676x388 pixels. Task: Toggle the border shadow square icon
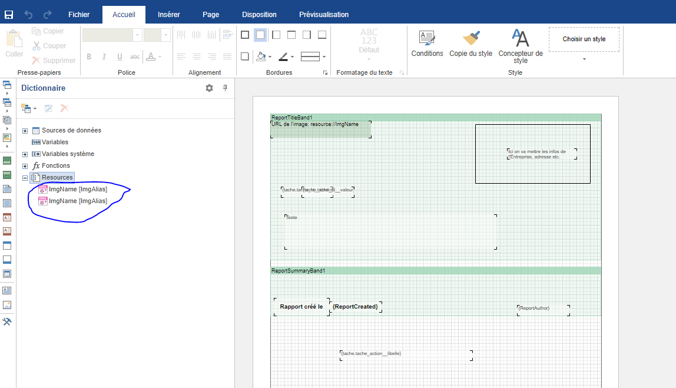(x=245, y=57)
